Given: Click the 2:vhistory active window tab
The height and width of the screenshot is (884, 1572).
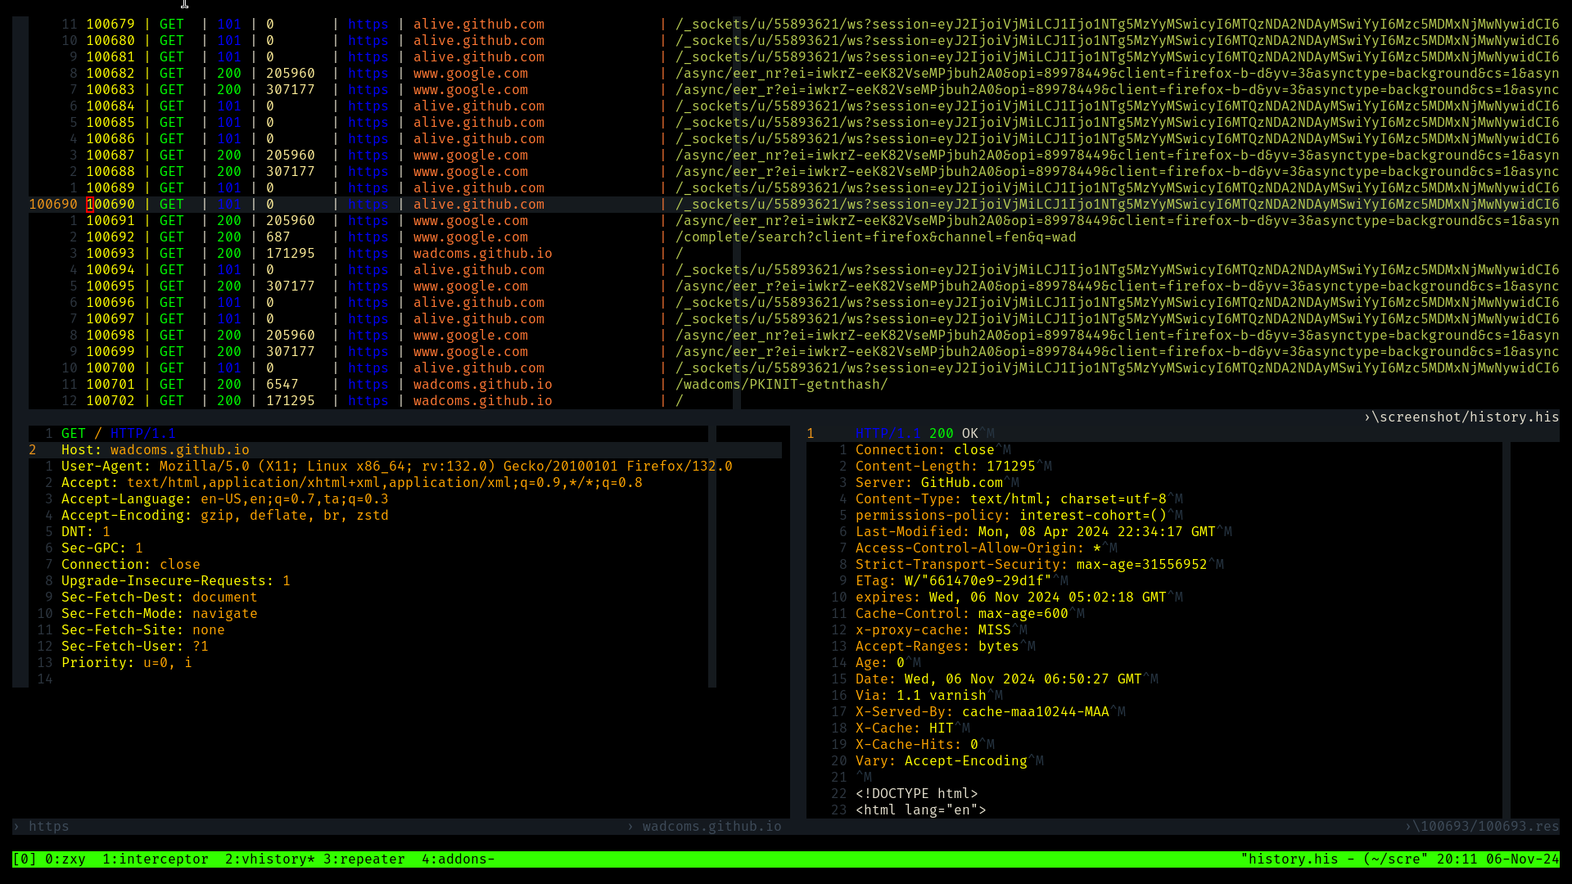Looking at the screenshot, I should pos(269,859).
